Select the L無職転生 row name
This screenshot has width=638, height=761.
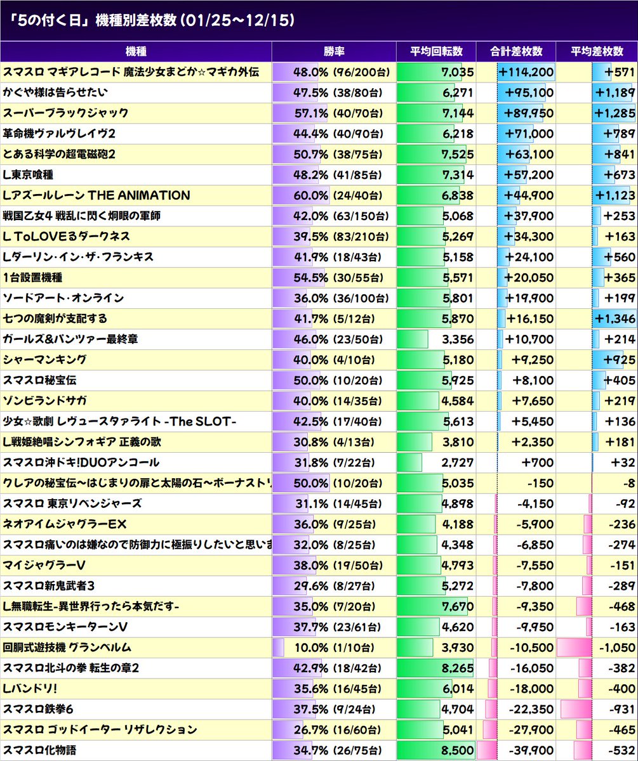(91, 607)
